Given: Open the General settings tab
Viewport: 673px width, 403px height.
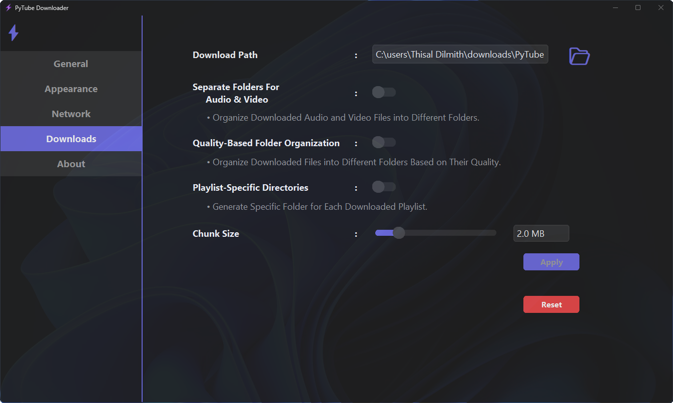Looking at the screenshot, I should click(71, 64).
